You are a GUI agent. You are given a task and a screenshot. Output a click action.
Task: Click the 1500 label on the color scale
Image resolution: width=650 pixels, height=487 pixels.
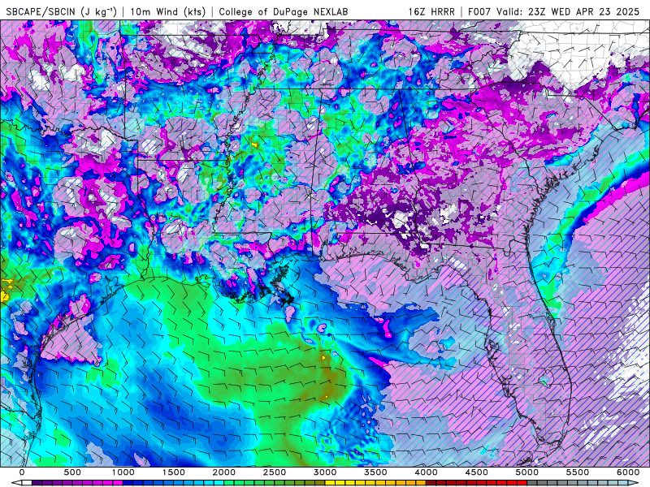click(174, 472)
